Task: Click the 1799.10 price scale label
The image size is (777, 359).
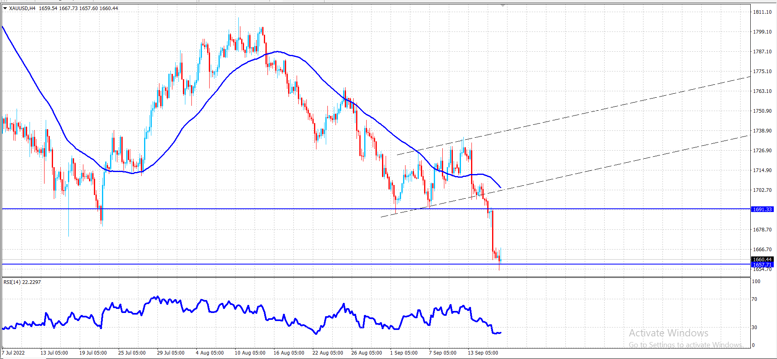Action: tap(762, 32)
